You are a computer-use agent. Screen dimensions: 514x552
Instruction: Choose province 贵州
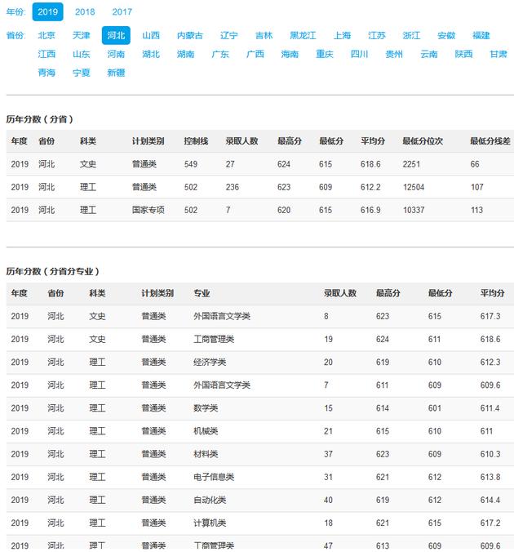pos(394,54)
